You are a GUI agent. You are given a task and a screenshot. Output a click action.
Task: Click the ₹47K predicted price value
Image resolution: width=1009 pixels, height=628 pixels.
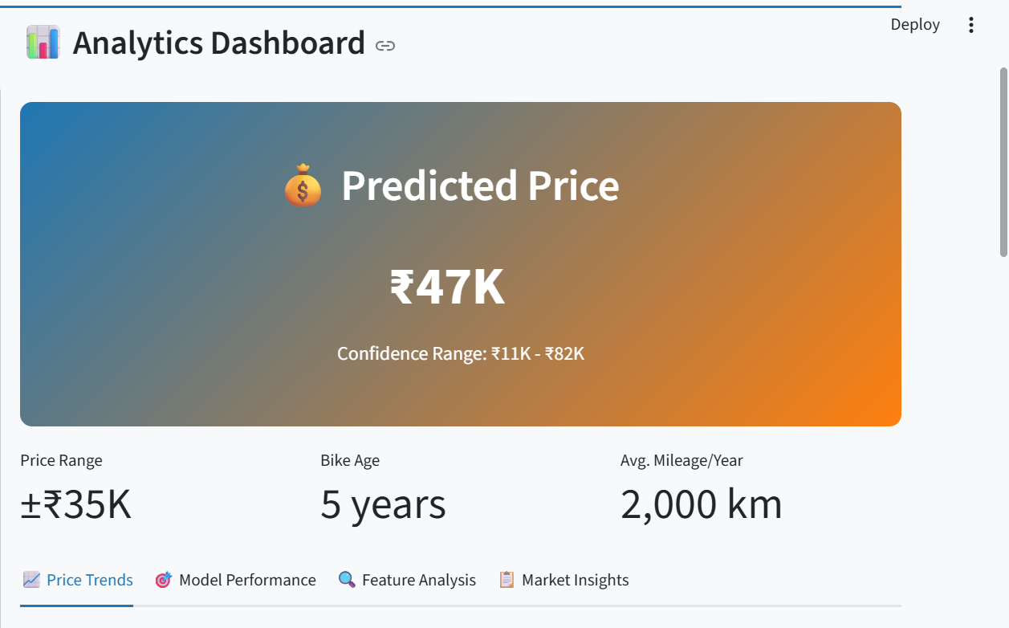point(447,287)
